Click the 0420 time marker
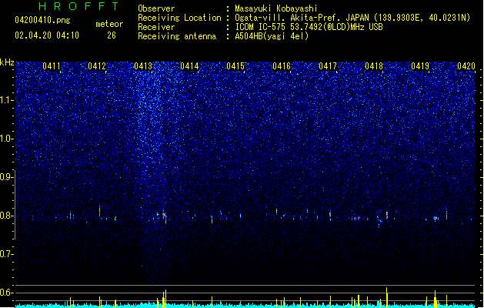This screenshot has width=484, height=308. click(x=466, y=66)
